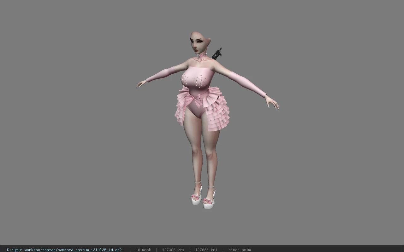The height and width of the screenshot is (252, 404).
Task: Click the '10 mesh' status entry
Action: pyautogui.click(x=143, y=250)
